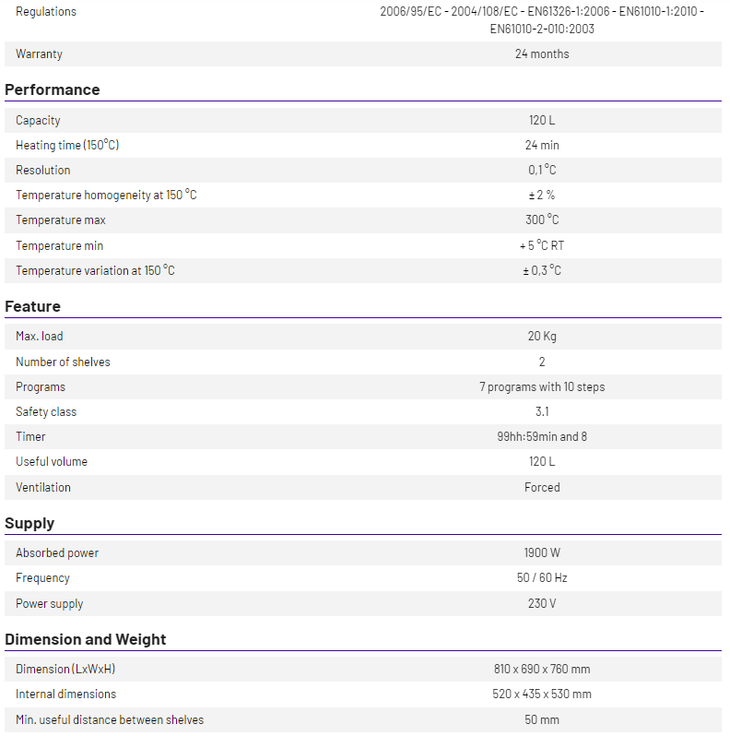Click the Max. load 20 Kg value
730x736 pixels.
pyautogui.click(x=542, y=336)
